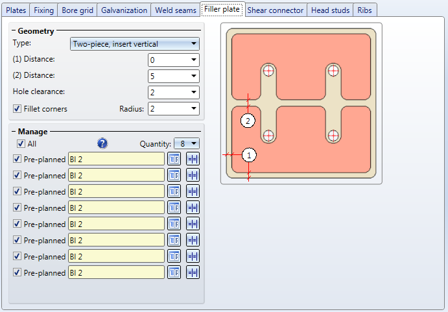
Task: Click the split icon in first Pre-planned row
Action: click(x=193, y=159)
